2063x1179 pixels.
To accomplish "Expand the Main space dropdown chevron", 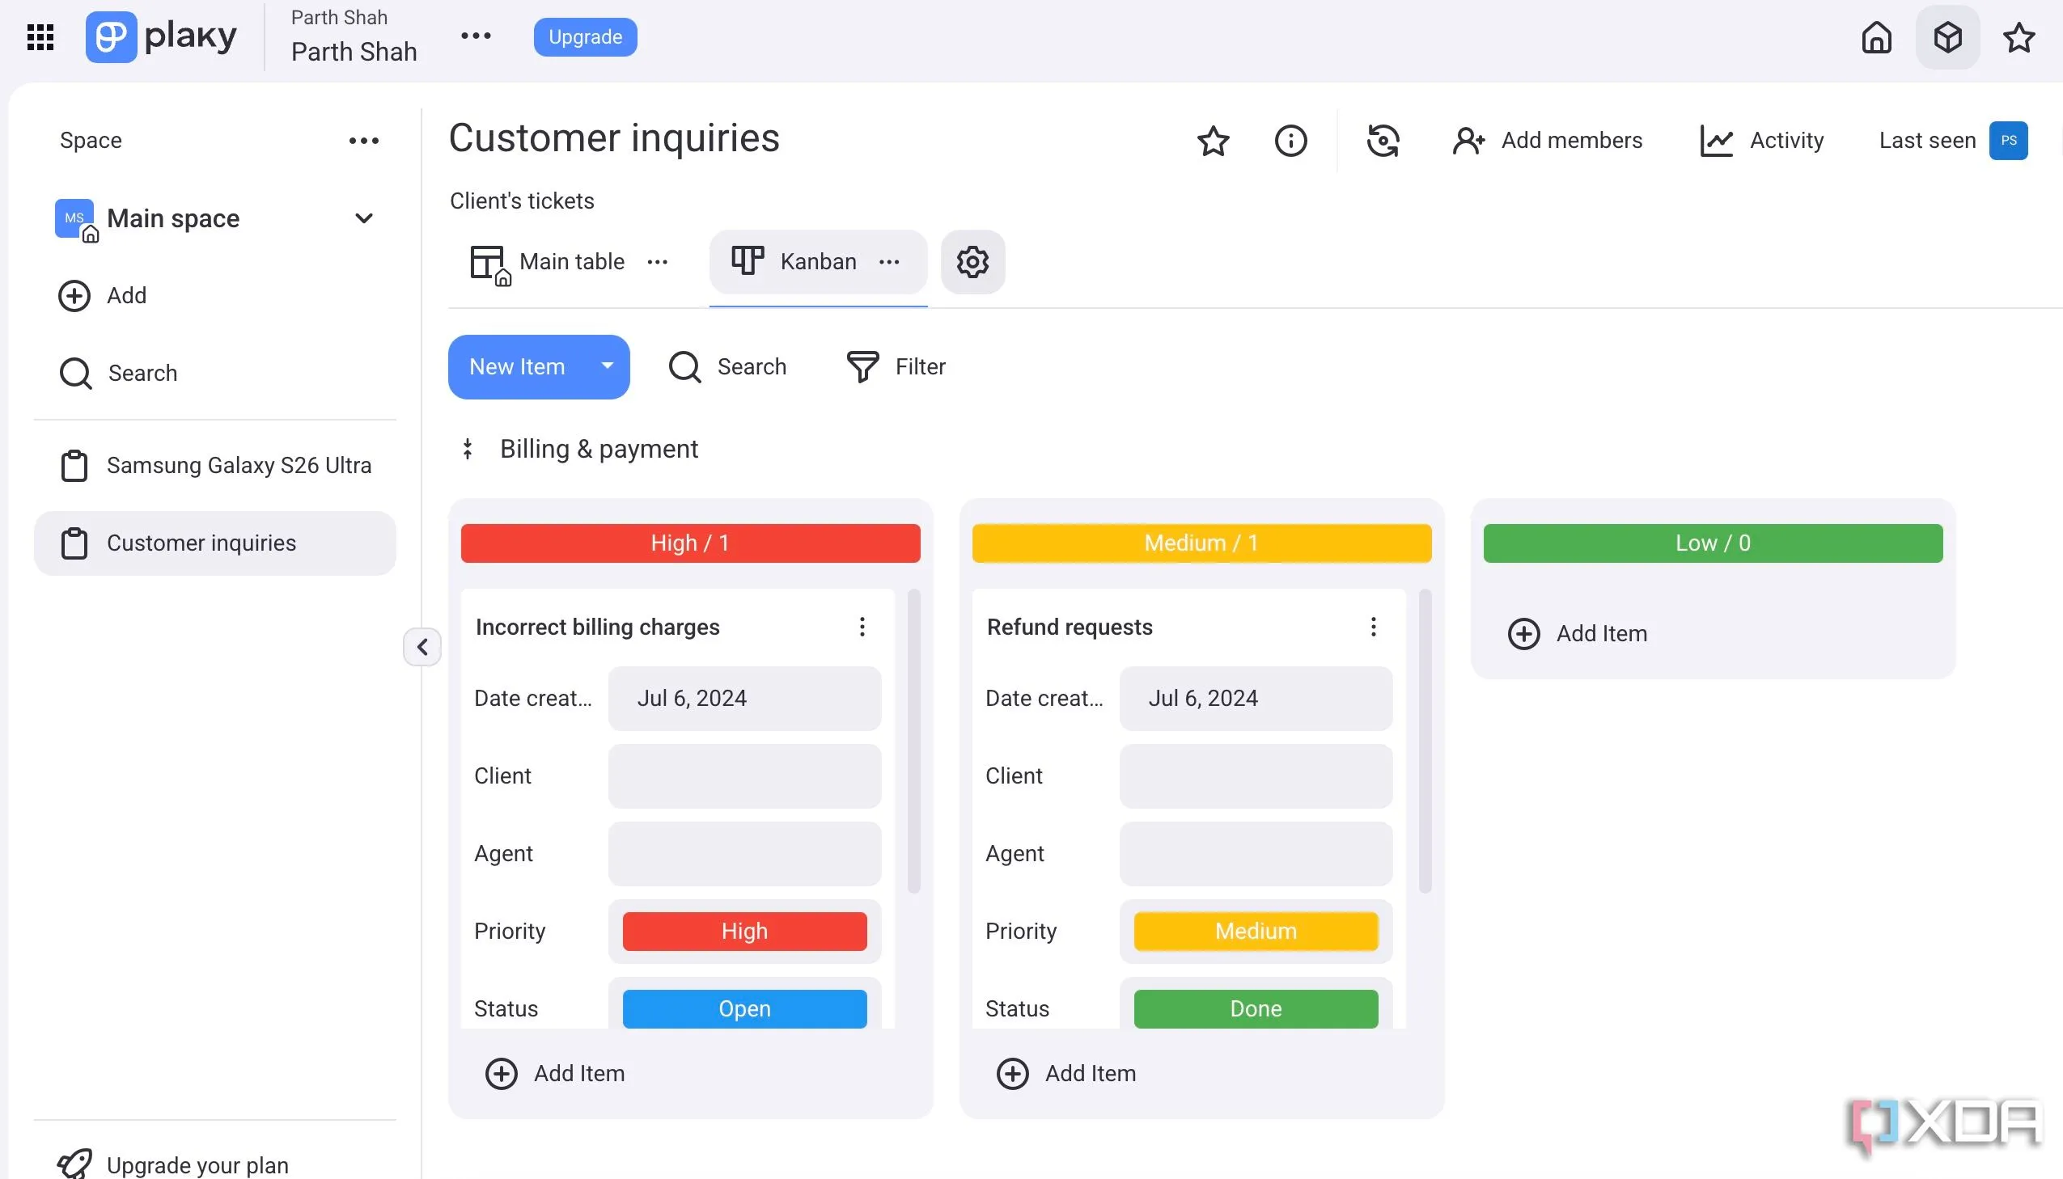I will (364, 218).
